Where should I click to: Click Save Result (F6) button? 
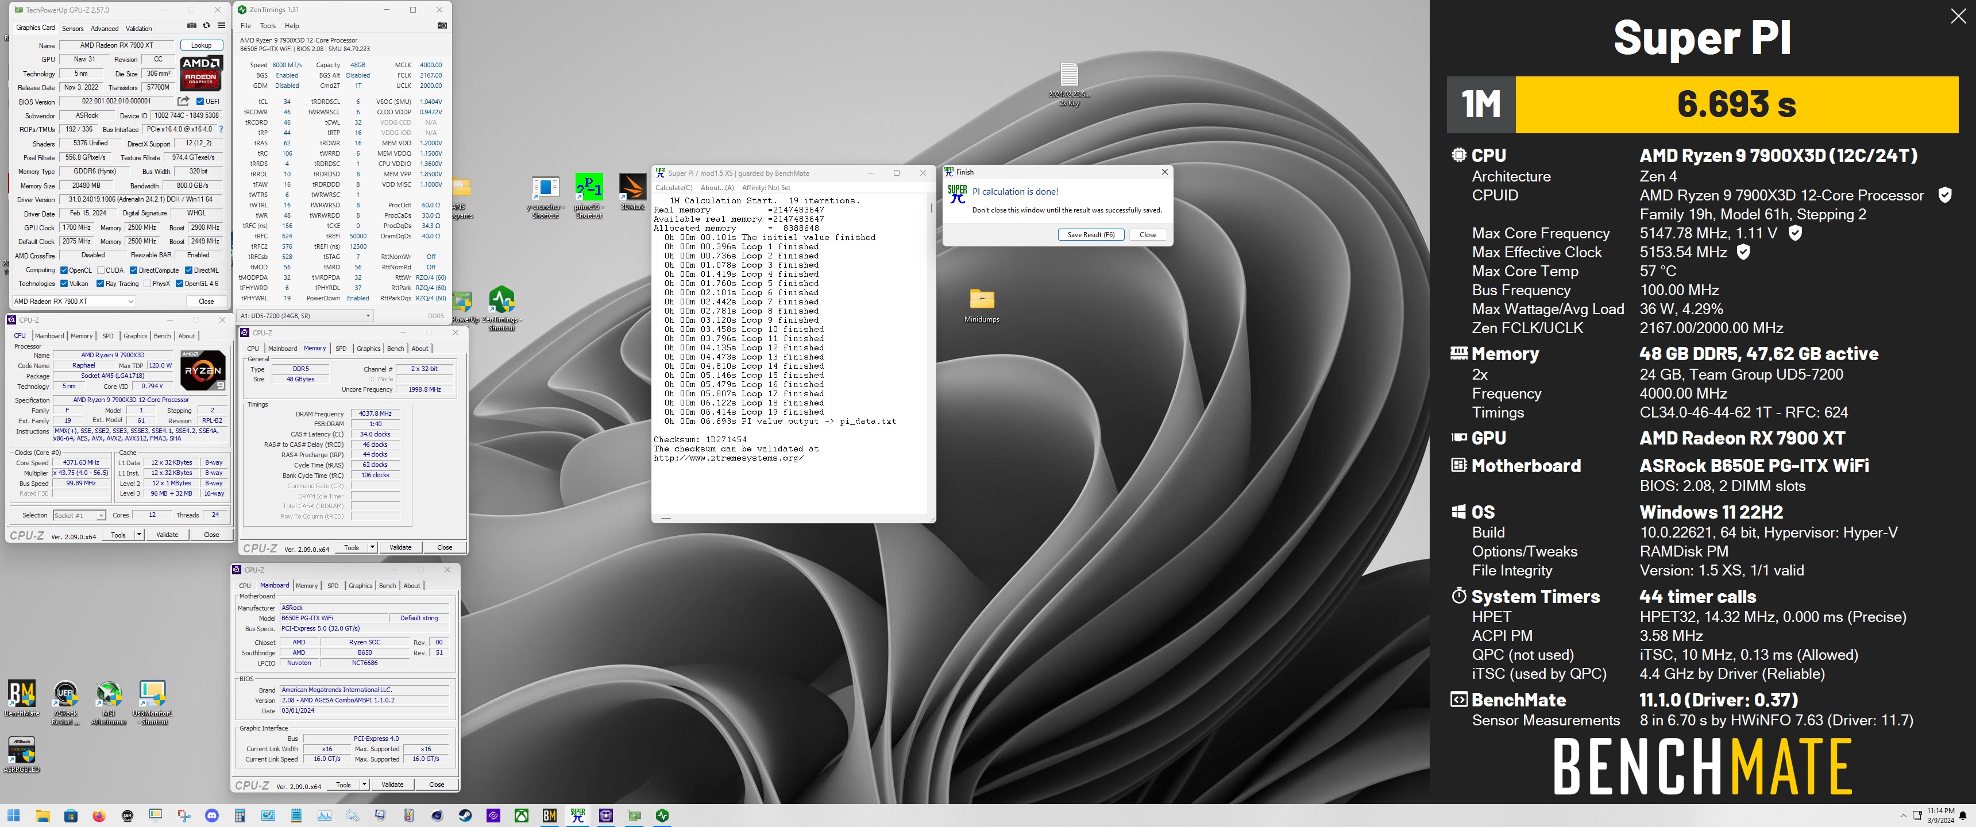(x=1091, y=235)
